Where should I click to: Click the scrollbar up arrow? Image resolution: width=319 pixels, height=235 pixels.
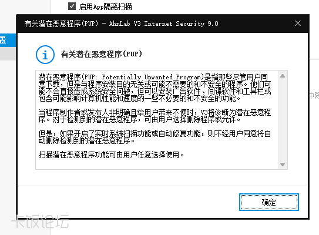(283, 76)
